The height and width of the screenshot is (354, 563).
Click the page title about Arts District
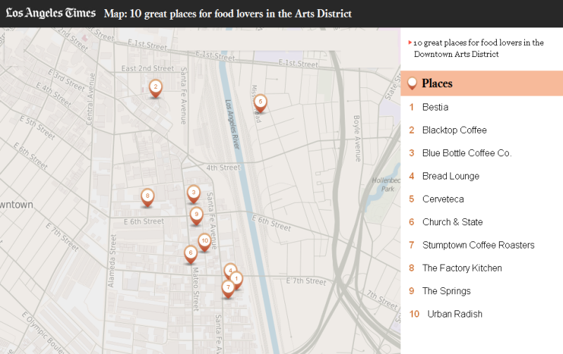[227, 13]
